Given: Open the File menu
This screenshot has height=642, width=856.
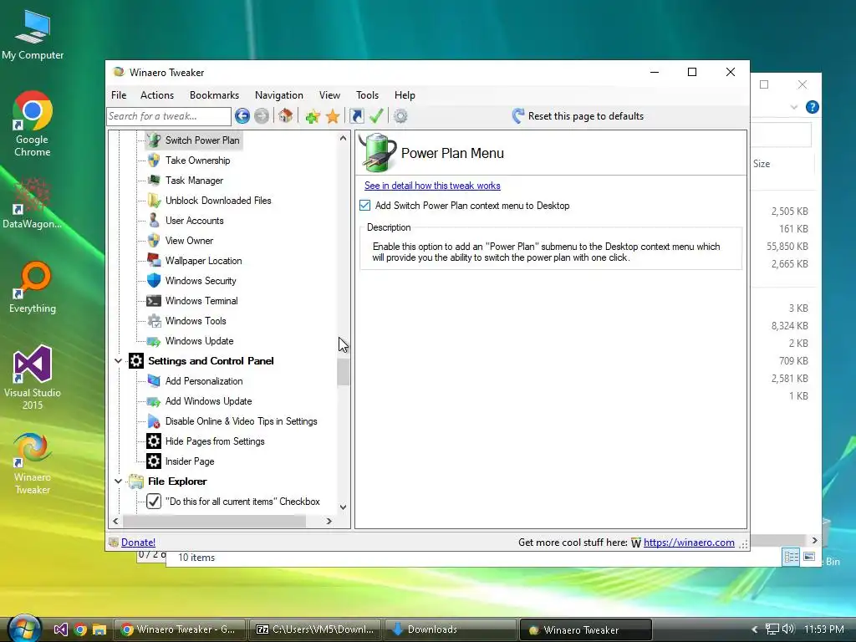Looking at the screenshot, I should pos(119,95).
